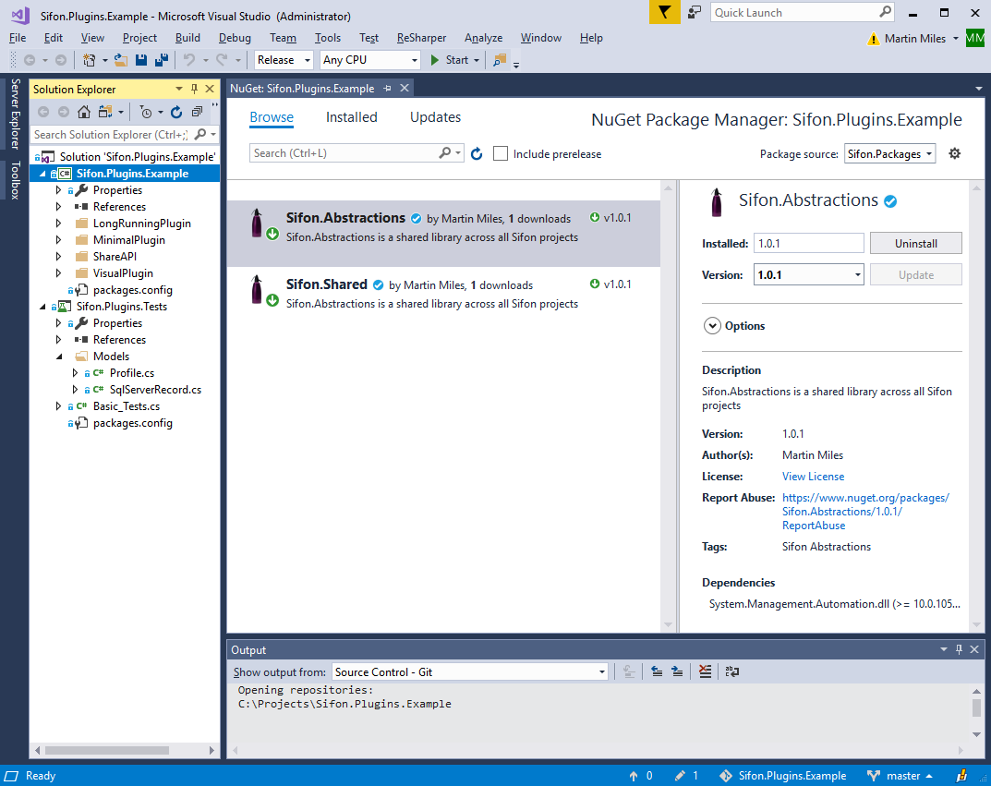The width and height of the screenshot is (991, 786).
Task: Click the Open File toolbar icon
Action: (x=121, y=60)
